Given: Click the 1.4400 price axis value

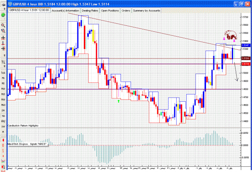Looking at the screenshot, I should tap(245, 121).
